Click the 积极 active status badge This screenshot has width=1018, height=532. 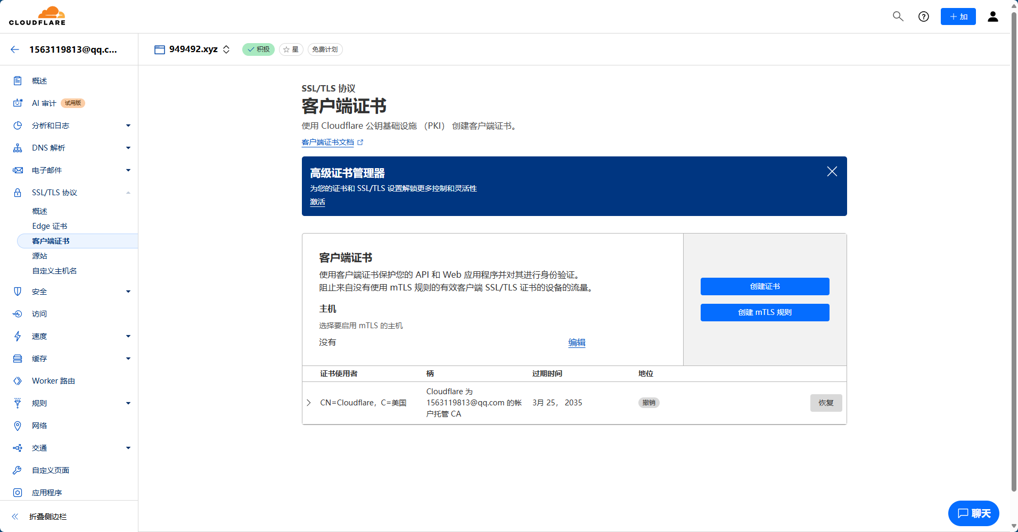click(x=258, y=49)
